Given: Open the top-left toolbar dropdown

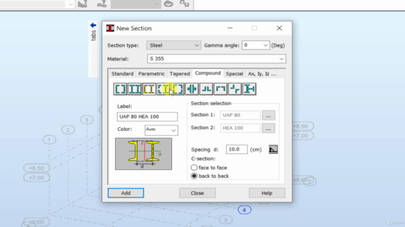Looking at the screenshot, I should click(70, 4).
